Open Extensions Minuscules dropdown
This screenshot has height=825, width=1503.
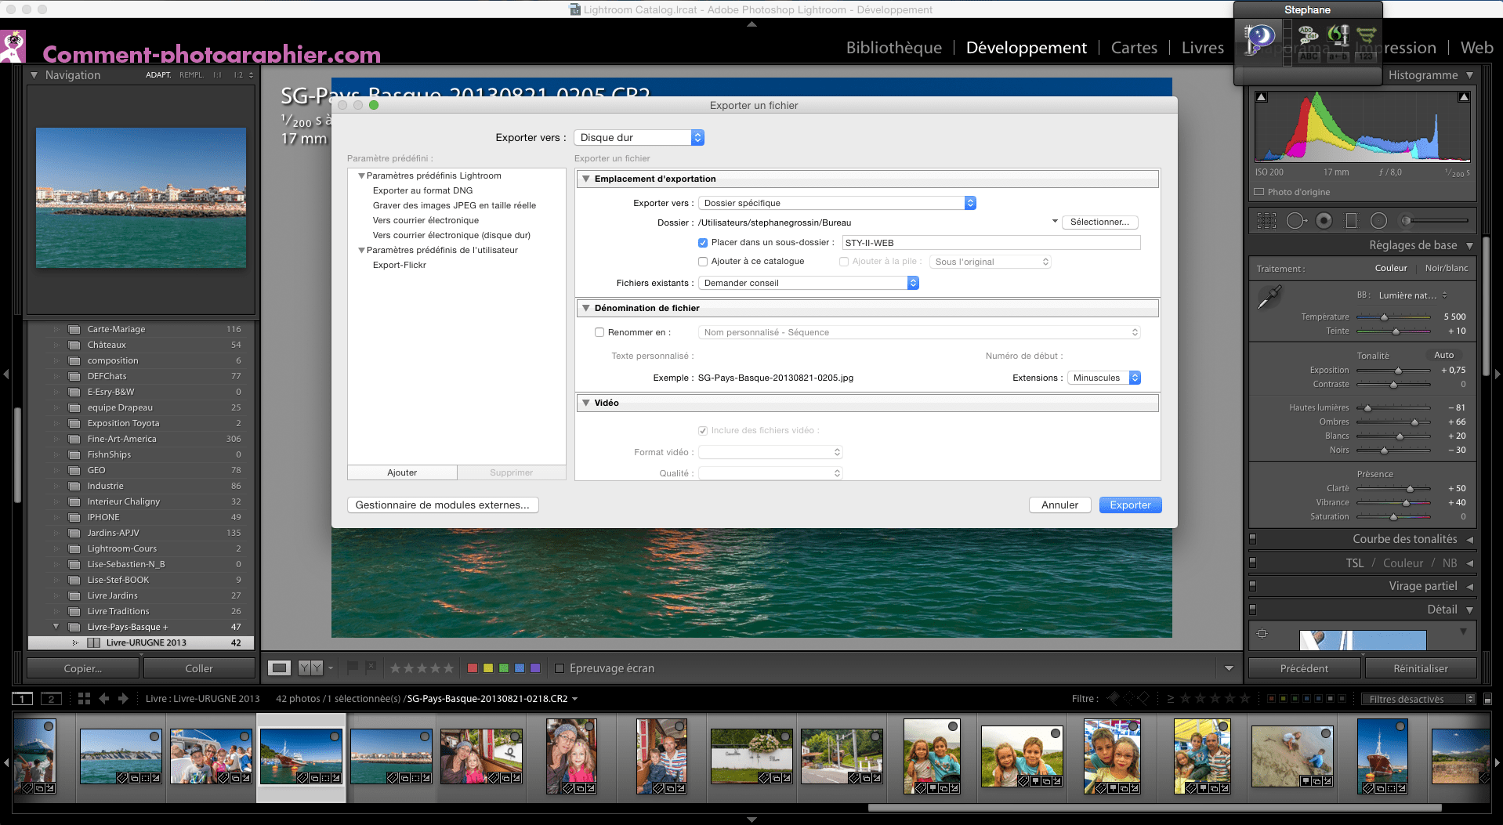pos(1104,378)
